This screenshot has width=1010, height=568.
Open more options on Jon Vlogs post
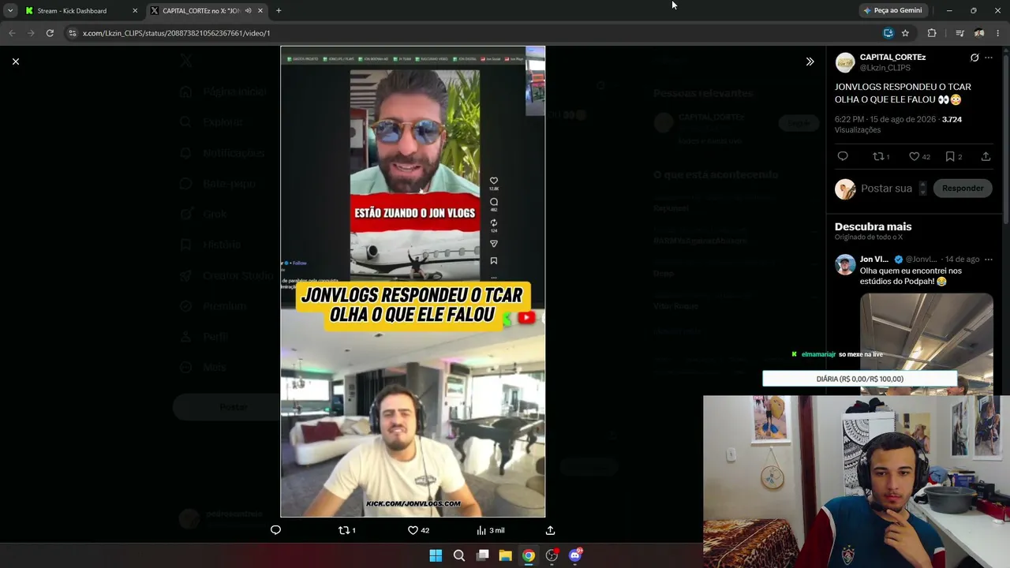click(x=989, y=259)
